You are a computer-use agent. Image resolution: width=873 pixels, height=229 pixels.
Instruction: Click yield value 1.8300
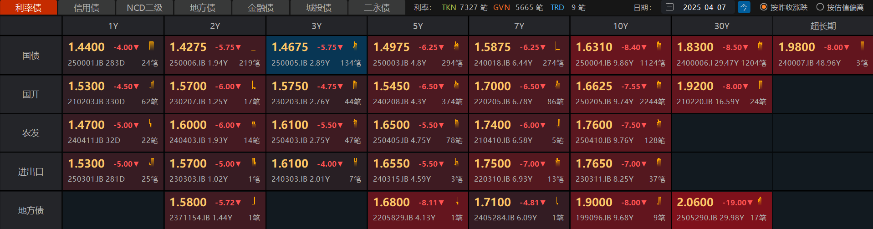[x=695, y=47]
